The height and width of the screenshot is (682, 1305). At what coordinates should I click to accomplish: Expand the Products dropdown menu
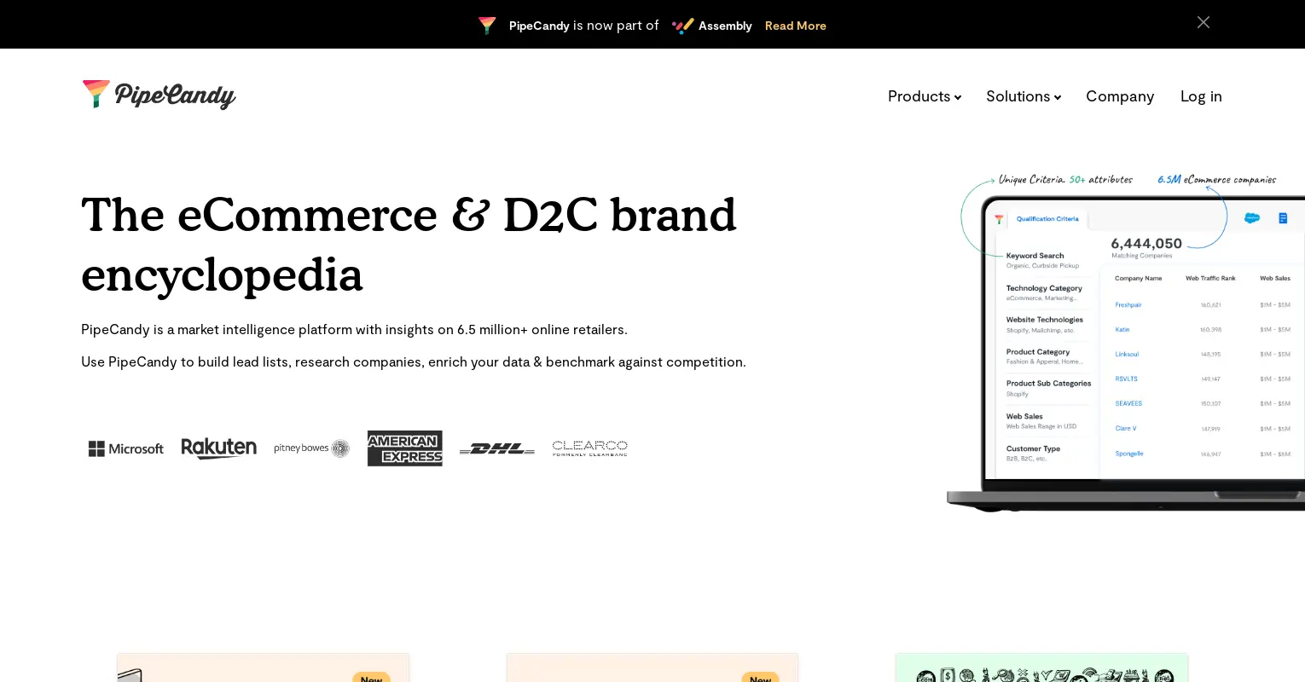(x=925, y=96)
